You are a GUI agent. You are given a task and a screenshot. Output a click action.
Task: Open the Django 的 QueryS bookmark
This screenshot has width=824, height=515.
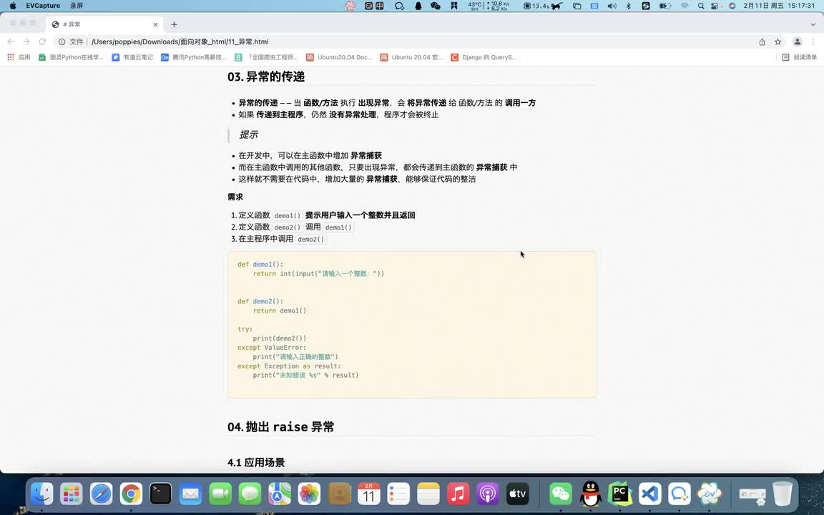(x=484, y=57)
